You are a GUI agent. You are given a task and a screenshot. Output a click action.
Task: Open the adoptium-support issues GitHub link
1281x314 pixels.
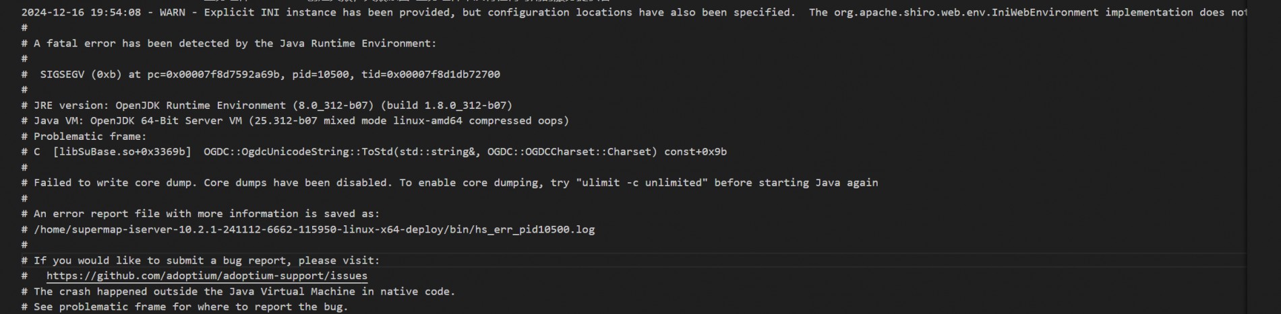click(x=207, y=276)
